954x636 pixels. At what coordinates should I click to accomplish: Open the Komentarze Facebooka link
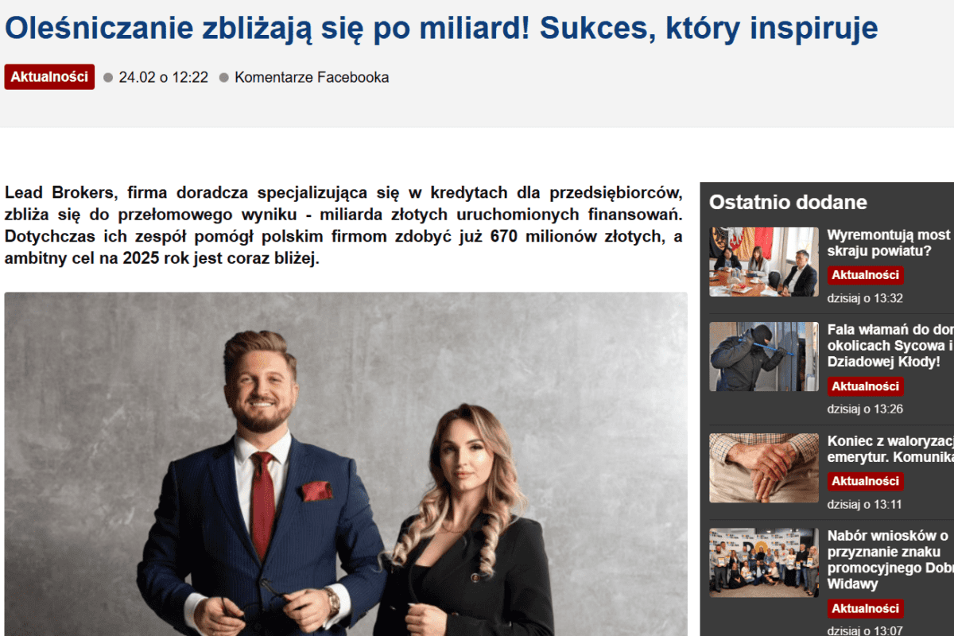point(312,77)
